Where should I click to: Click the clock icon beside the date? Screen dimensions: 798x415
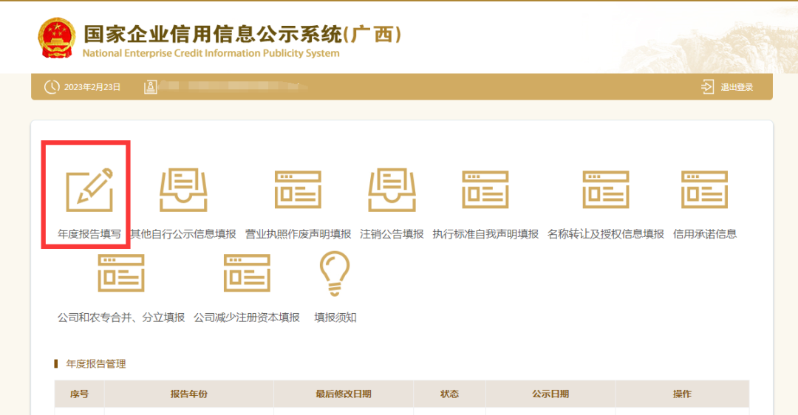[x=52, y=87]
